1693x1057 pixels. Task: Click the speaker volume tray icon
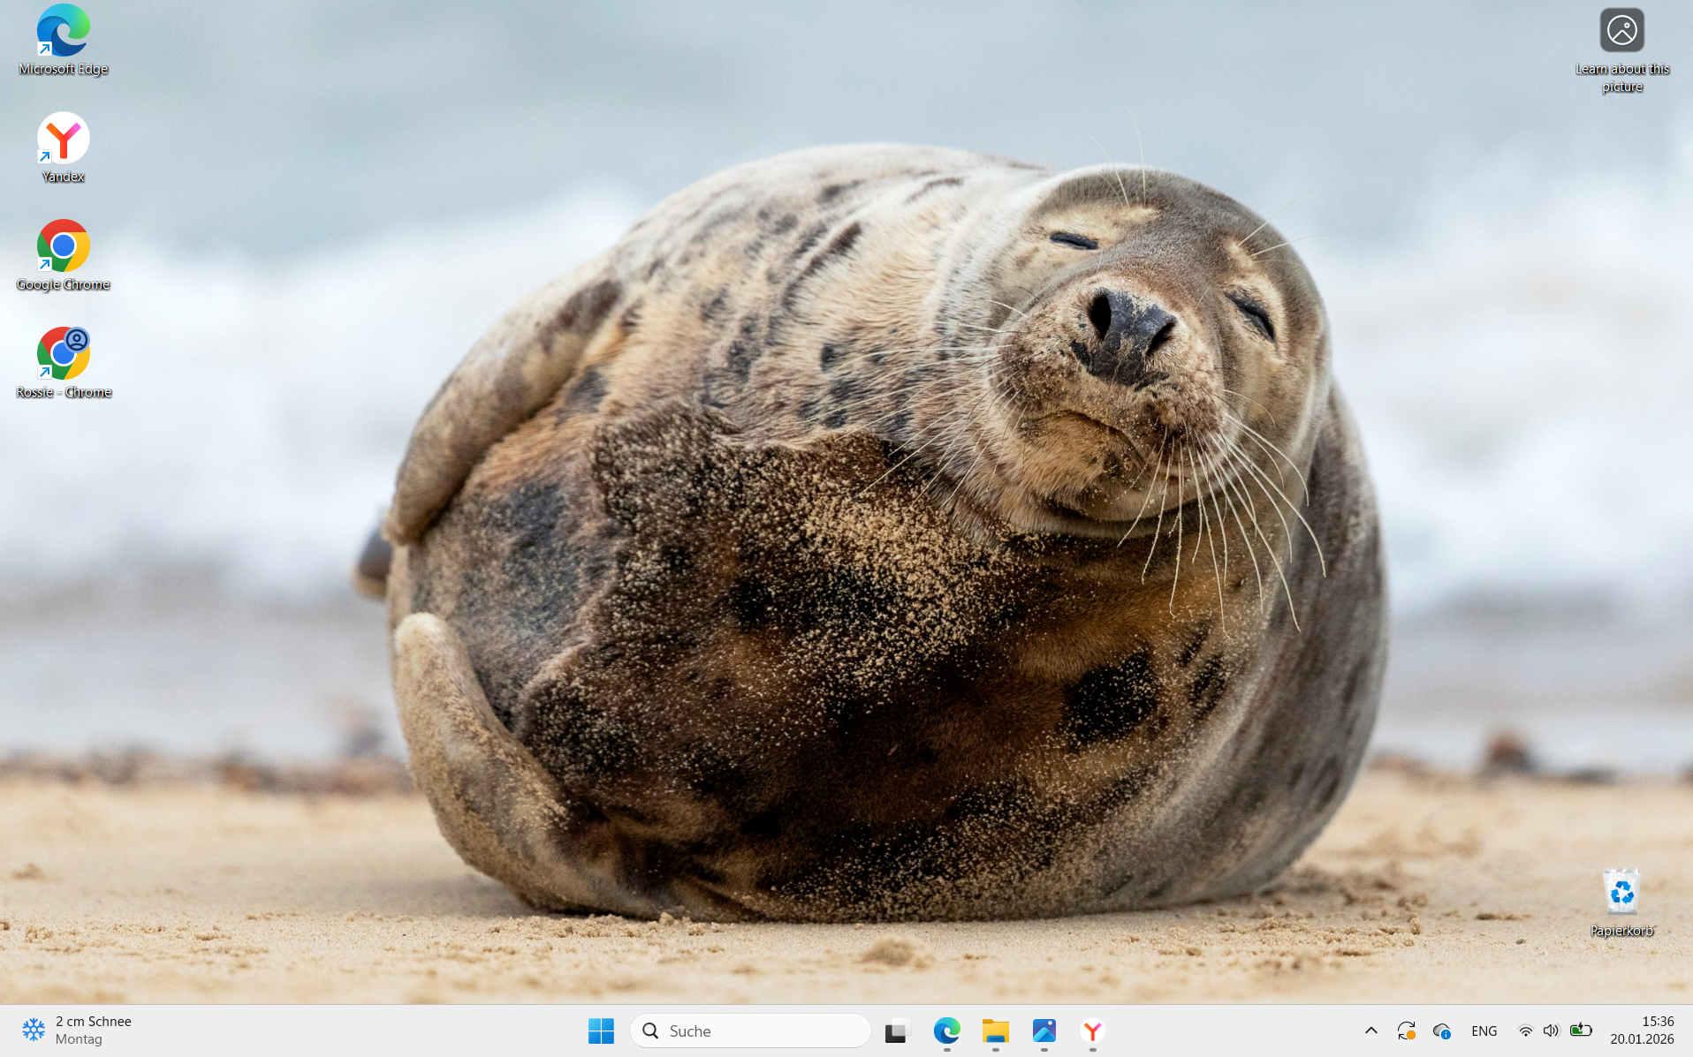point(1551,1031)
